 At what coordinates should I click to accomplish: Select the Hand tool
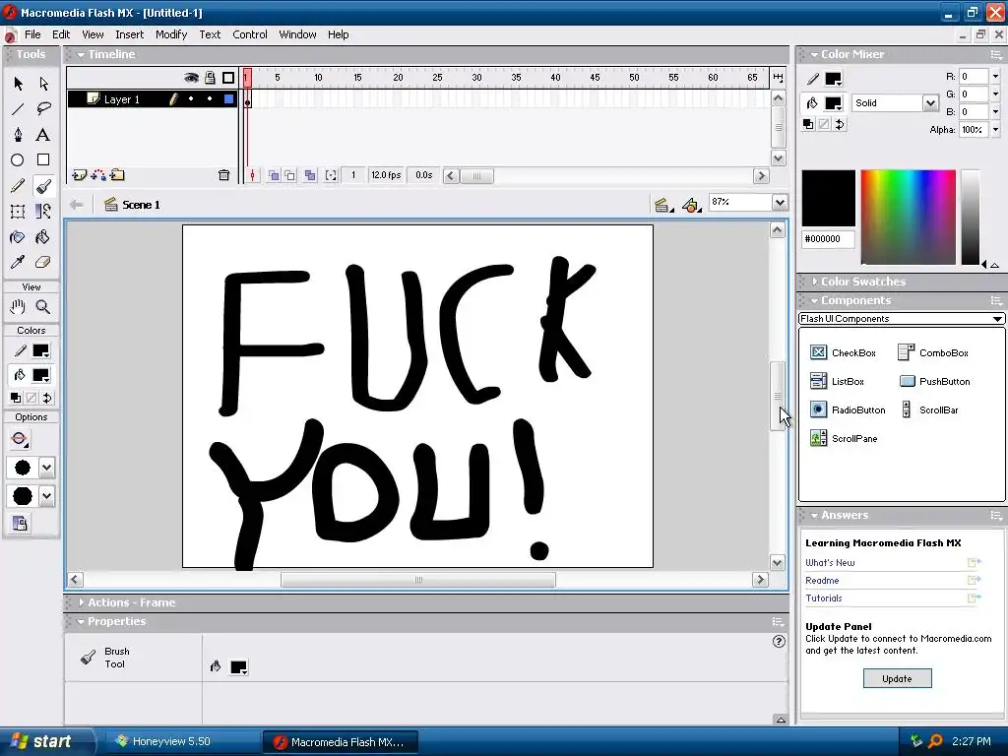point(18,307)
